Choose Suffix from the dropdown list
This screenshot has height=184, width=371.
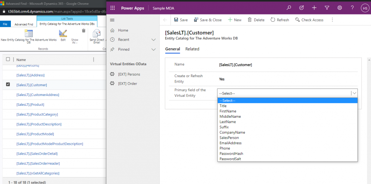pos(287,127)
